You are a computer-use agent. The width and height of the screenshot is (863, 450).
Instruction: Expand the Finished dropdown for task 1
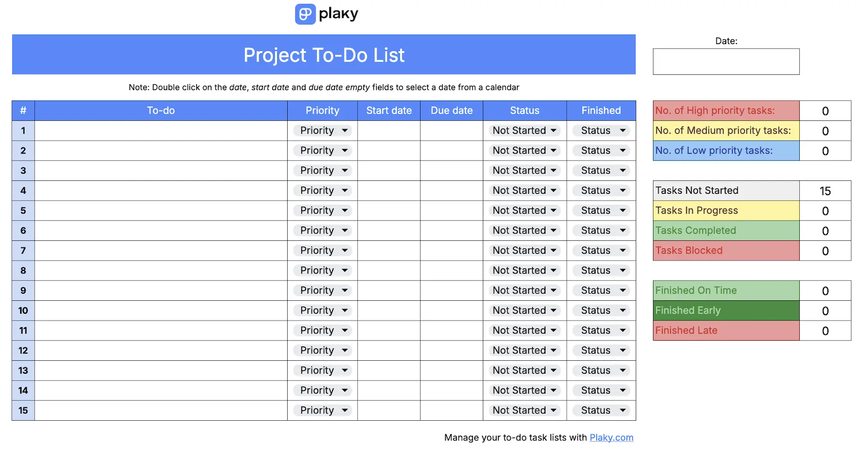click(601, 130)
